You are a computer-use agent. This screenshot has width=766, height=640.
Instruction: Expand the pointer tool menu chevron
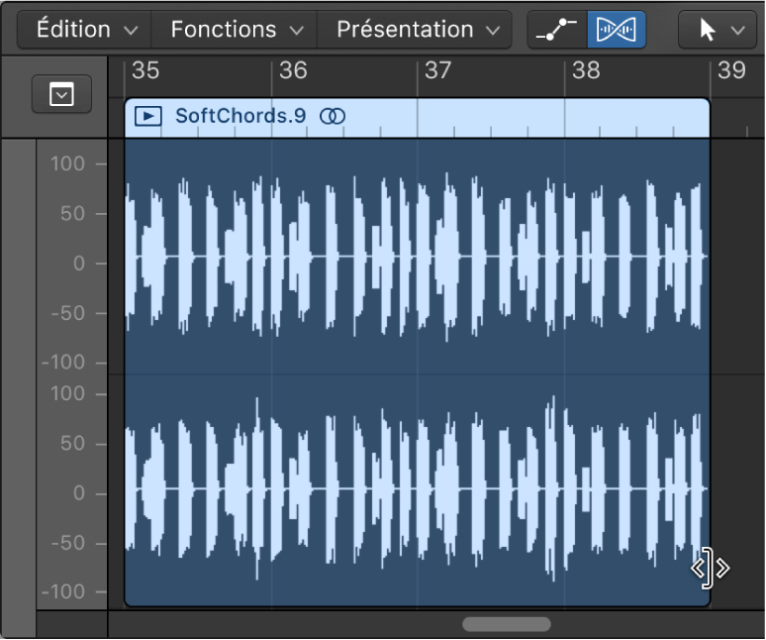point(737,31)
